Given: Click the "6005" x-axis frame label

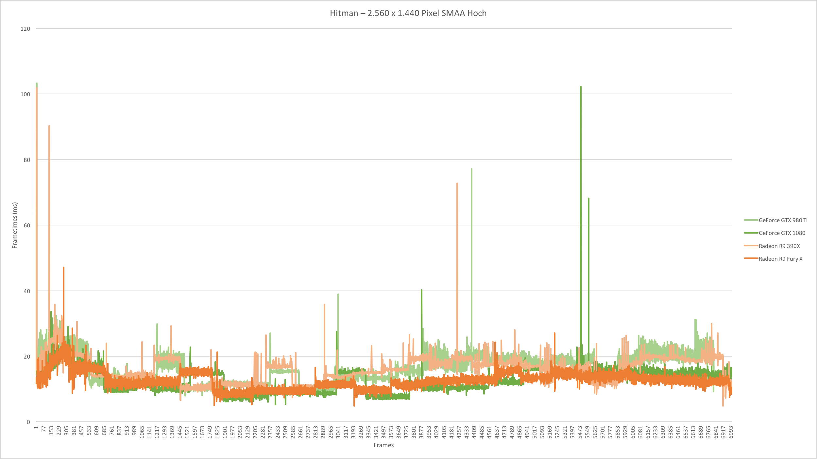Looking at the screenshot, I should tap(633, 432).
